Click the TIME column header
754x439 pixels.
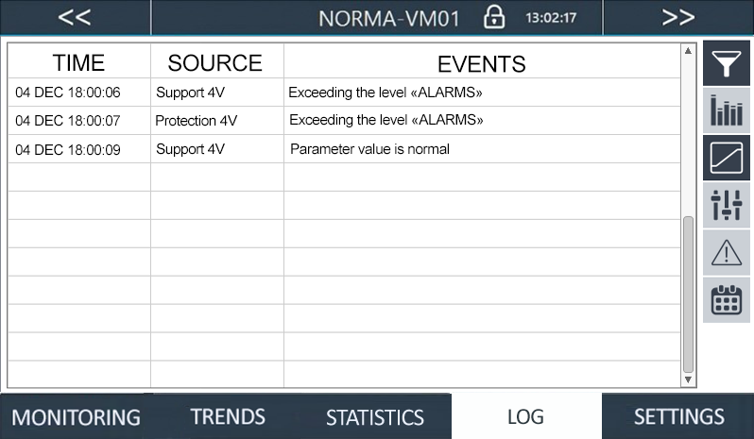tap(78, 61)
